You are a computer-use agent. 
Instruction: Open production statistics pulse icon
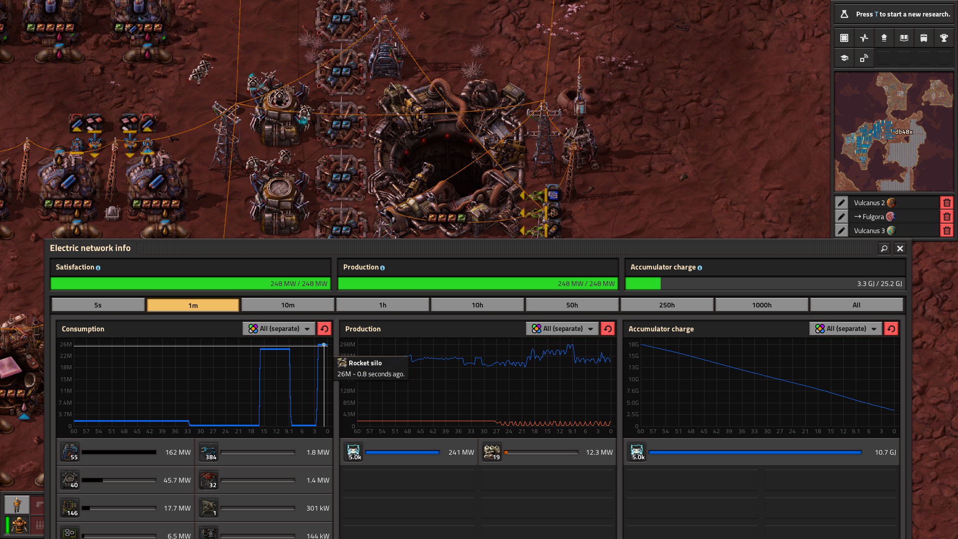tap(864, 38)
